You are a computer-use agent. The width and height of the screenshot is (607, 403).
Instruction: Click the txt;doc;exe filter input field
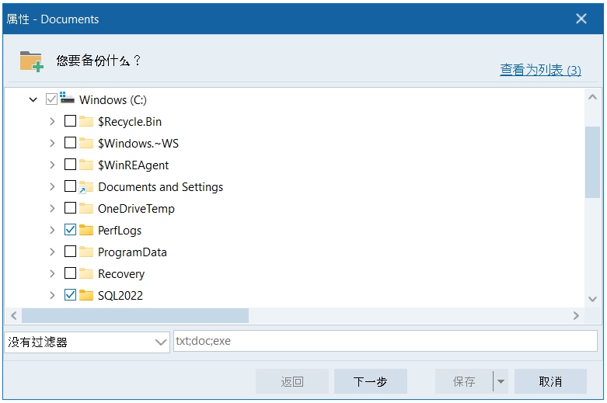(x=385, y=341)
